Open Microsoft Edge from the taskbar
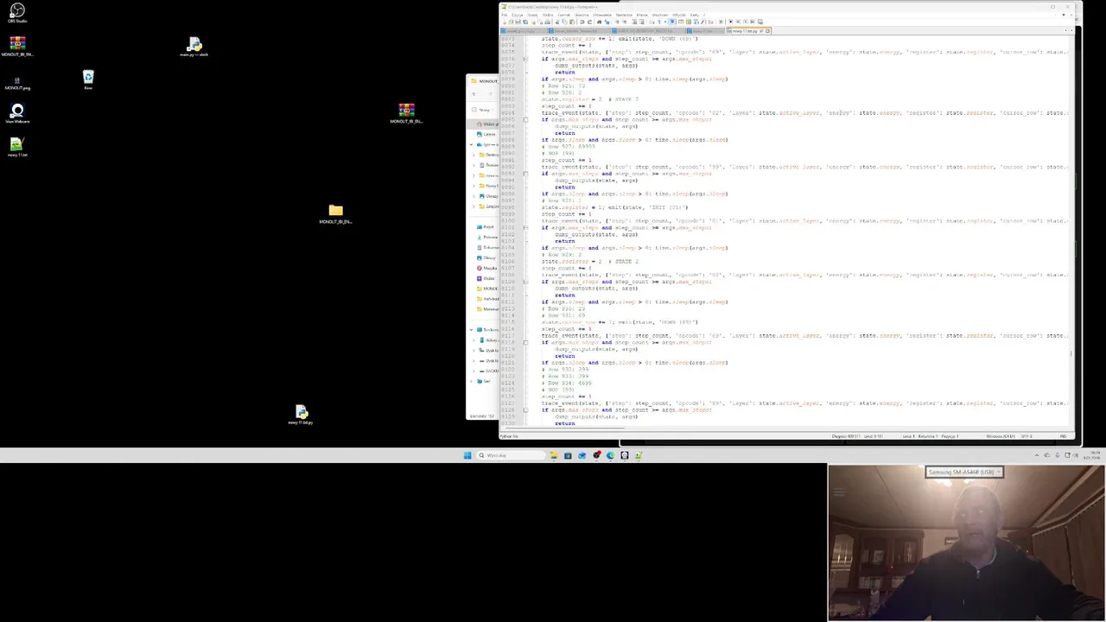The height and width of the screenshot is (622, 1106). click(611, 455)
